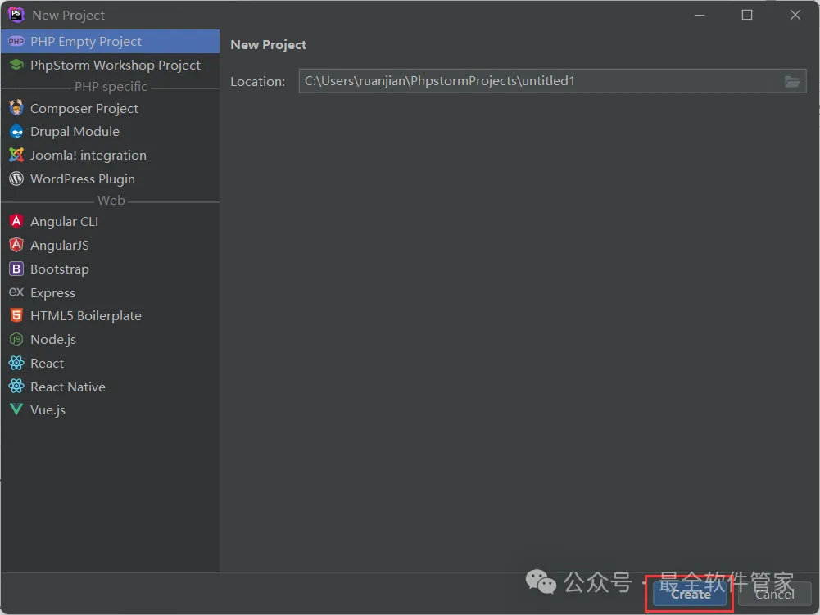Pick React project template

tap(111, 363)
